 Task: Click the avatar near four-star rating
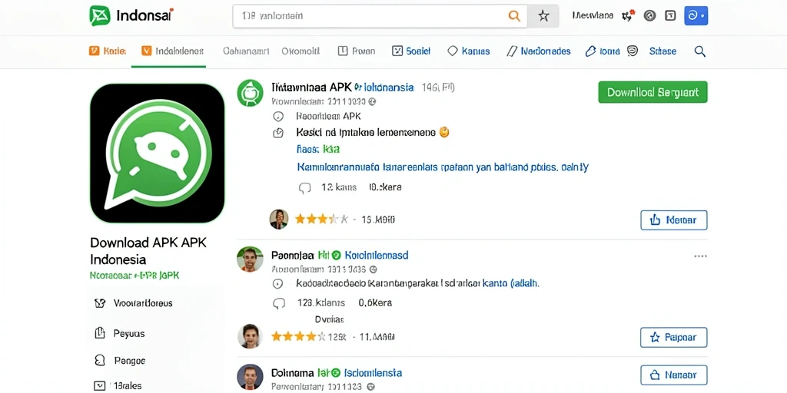(x=250, y=336)
